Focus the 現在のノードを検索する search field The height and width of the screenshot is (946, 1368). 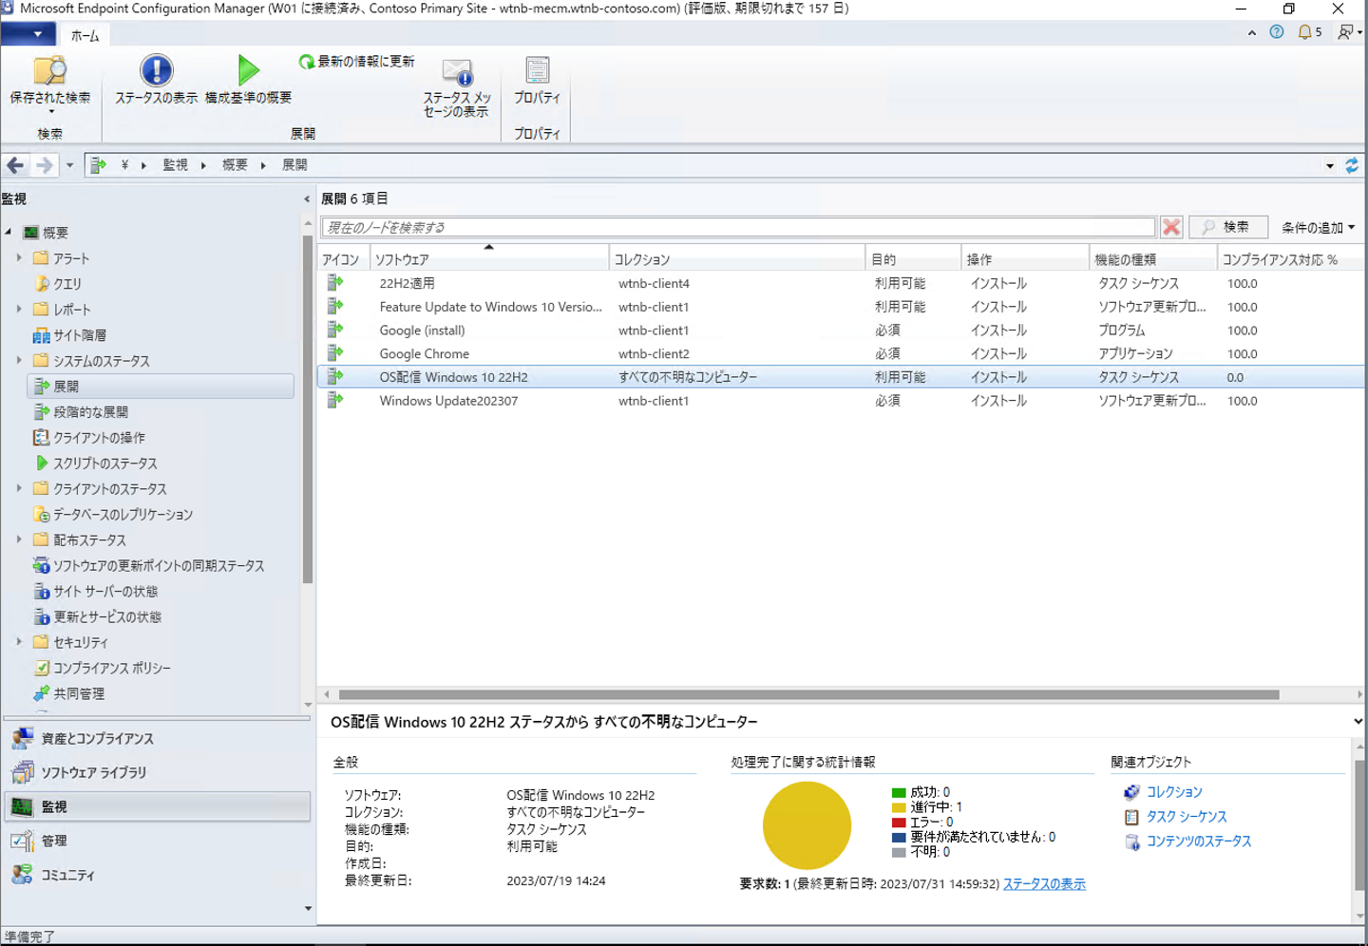tap(738, 227)
